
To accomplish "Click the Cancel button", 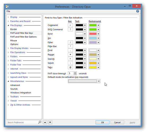I will [117, 122].
